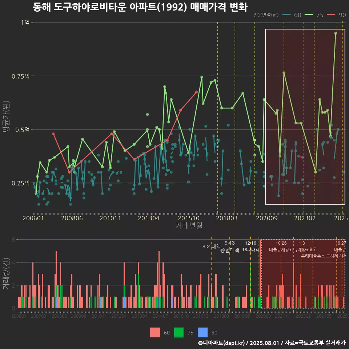Click the teal 60㎡ line swatch in top legend

click(x=286, y=15)
